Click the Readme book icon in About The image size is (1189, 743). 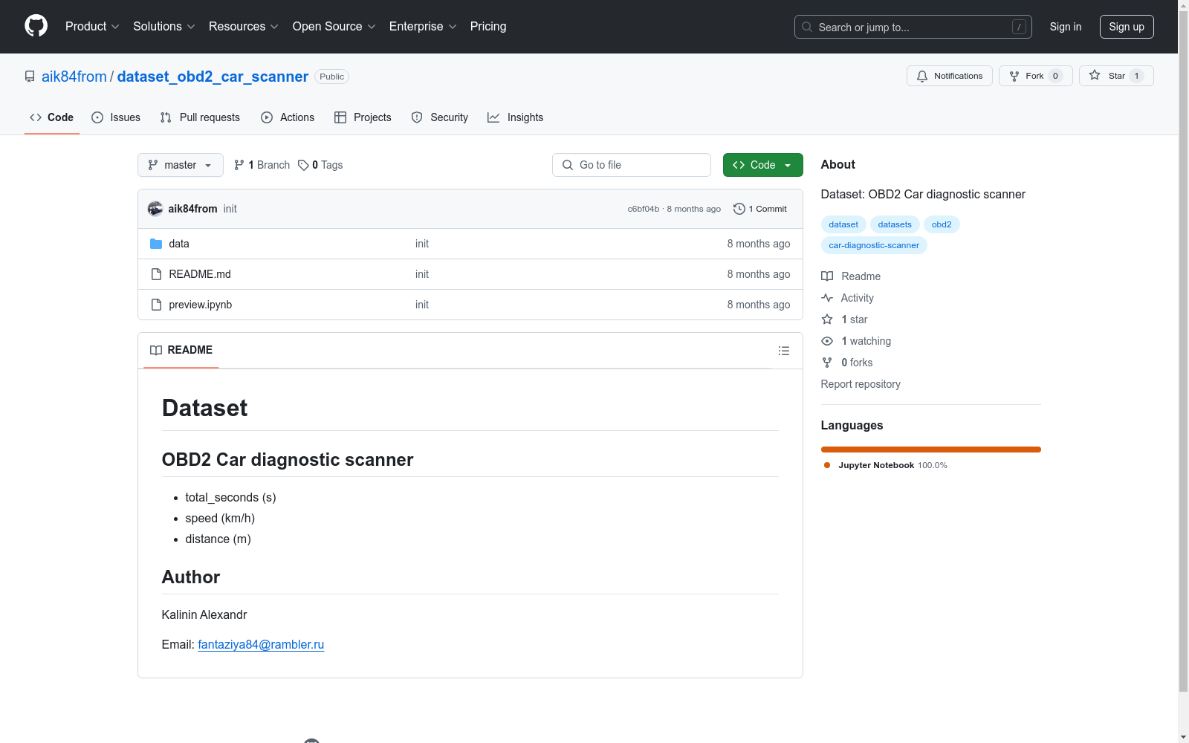coord(827,276)
